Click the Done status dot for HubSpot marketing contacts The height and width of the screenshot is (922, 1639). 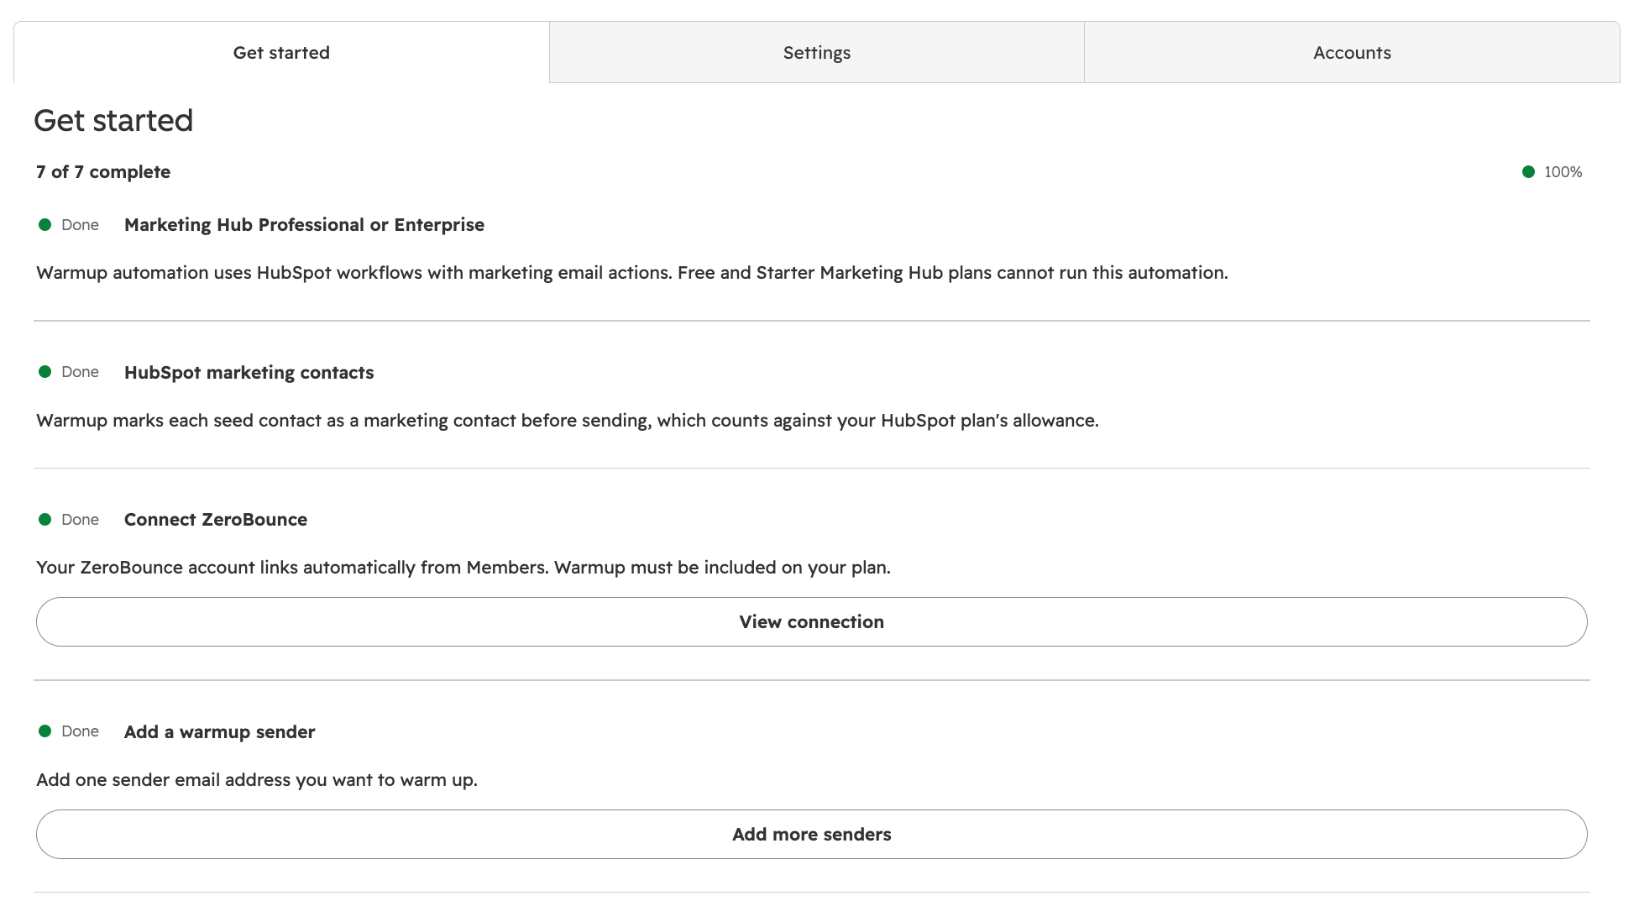[x=45, y=372]
